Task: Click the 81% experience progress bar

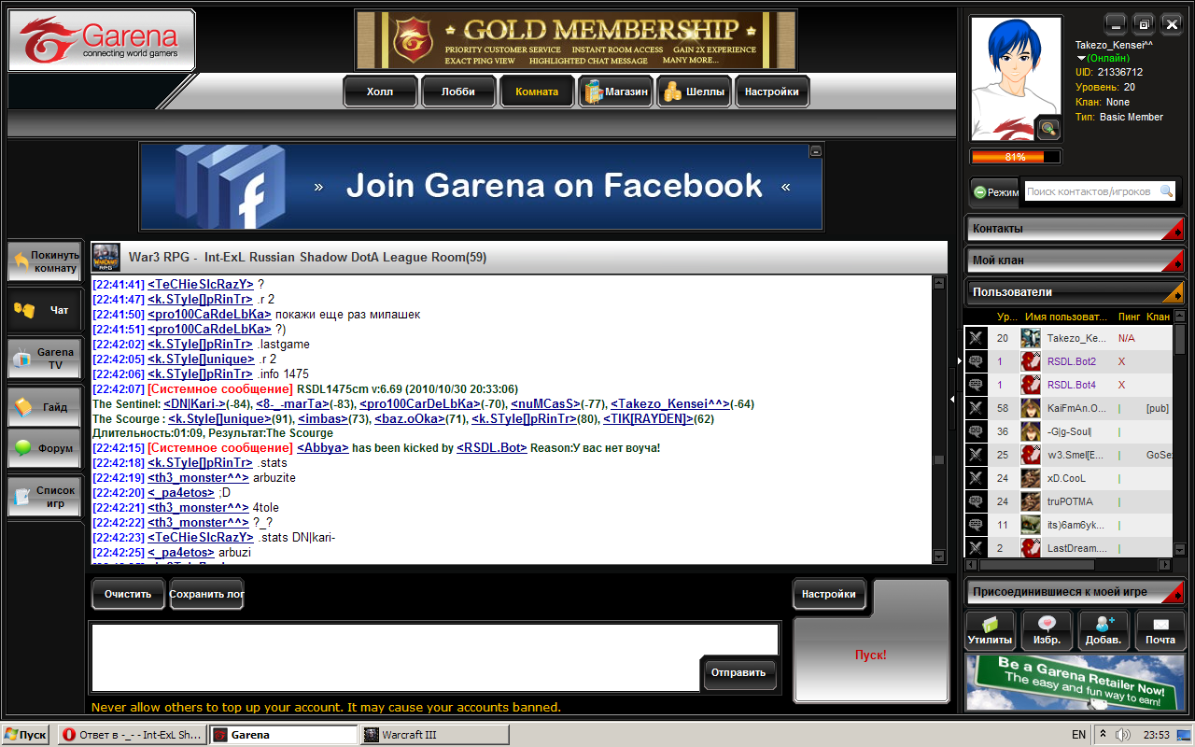Action: pyautogui.click(x=1016, y=157)
